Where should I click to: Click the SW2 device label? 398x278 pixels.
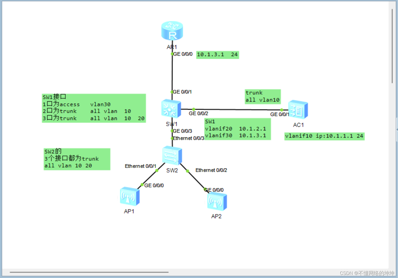pyautogui.click(x=172, y=171)
